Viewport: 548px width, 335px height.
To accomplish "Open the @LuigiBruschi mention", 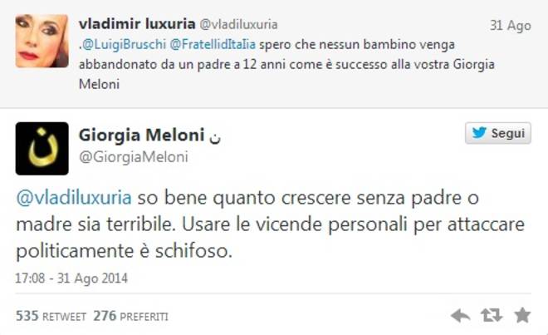I will pyautogui.click(x=124, y=44).
